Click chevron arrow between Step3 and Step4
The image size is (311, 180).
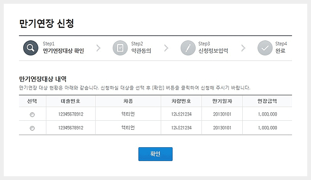pos(243,48)
